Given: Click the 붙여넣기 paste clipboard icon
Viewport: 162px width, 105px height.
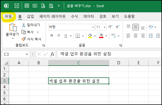Looking at the screenshot, I should pyautogui.click(x=13, y=27).
